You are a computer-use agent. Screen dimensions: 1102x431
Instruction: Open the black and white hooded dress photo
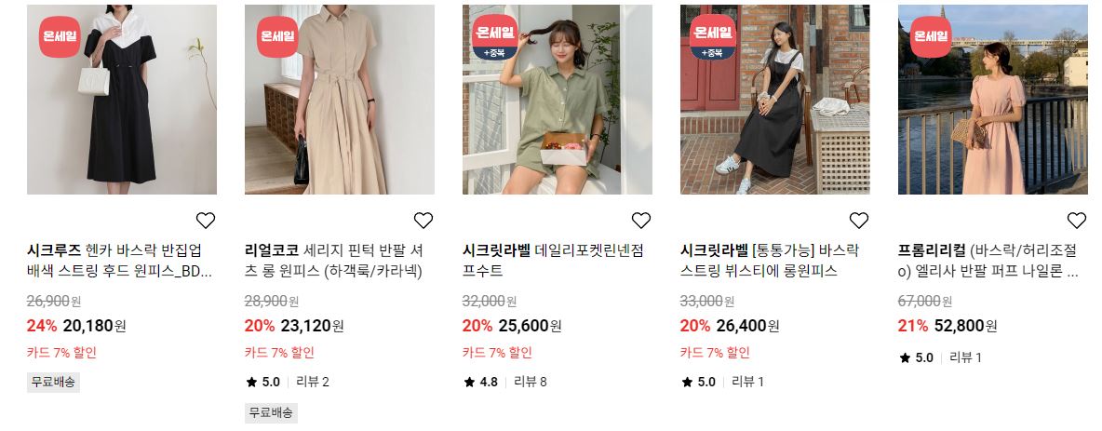point(122,99)
